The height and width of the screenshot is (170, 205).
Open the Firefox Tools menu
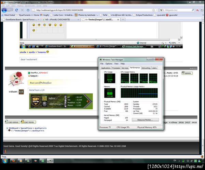[39, 6]
